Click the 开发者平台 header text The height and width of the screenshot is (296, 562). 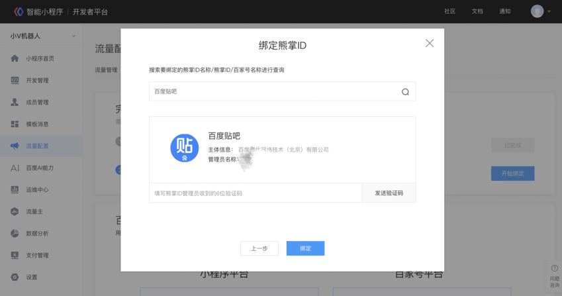(90, 12)
